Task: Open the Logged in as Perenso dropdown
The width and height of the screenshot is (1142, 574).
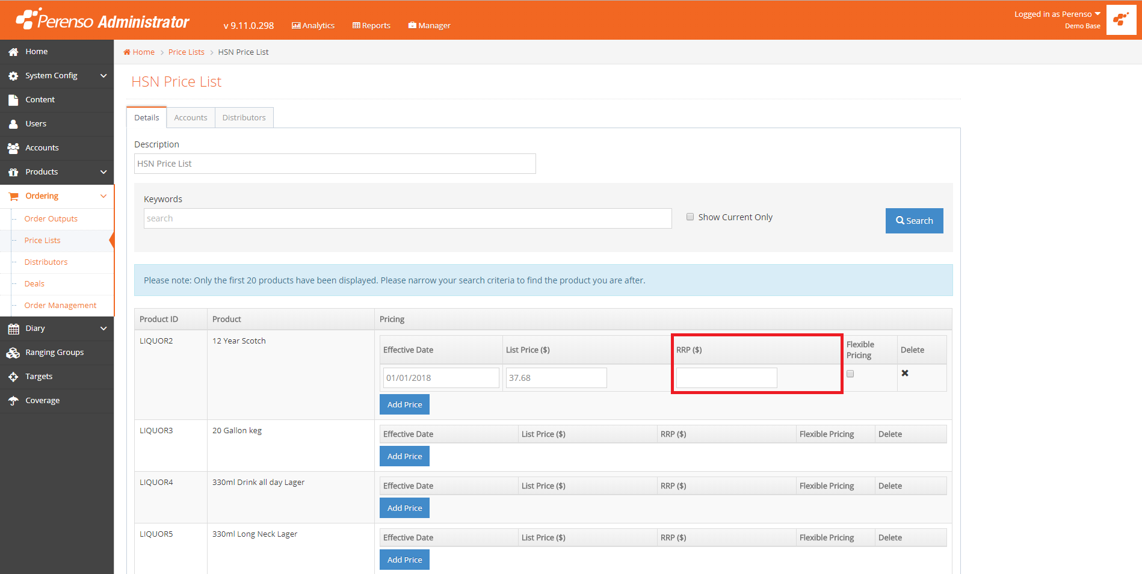Action: [x=1057, y=14]
